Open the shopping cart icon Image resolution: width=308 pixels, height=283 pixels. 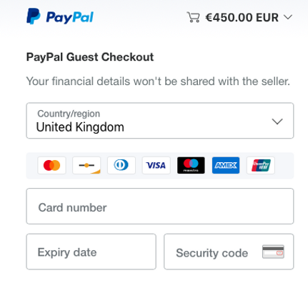pyautogui.click(x=193, y=17)
